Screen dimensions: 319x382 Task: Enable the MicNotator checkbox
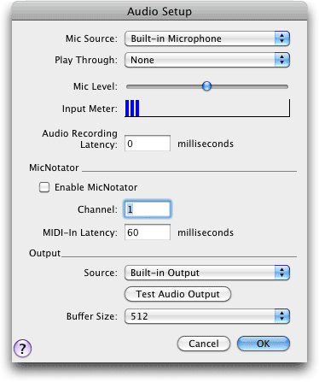pos(44,187)
